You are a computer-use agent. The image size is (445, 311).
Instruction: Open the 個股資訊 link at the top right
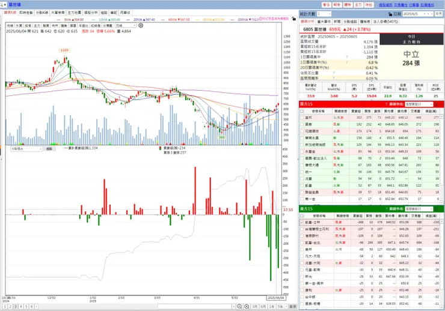[385, 5]
